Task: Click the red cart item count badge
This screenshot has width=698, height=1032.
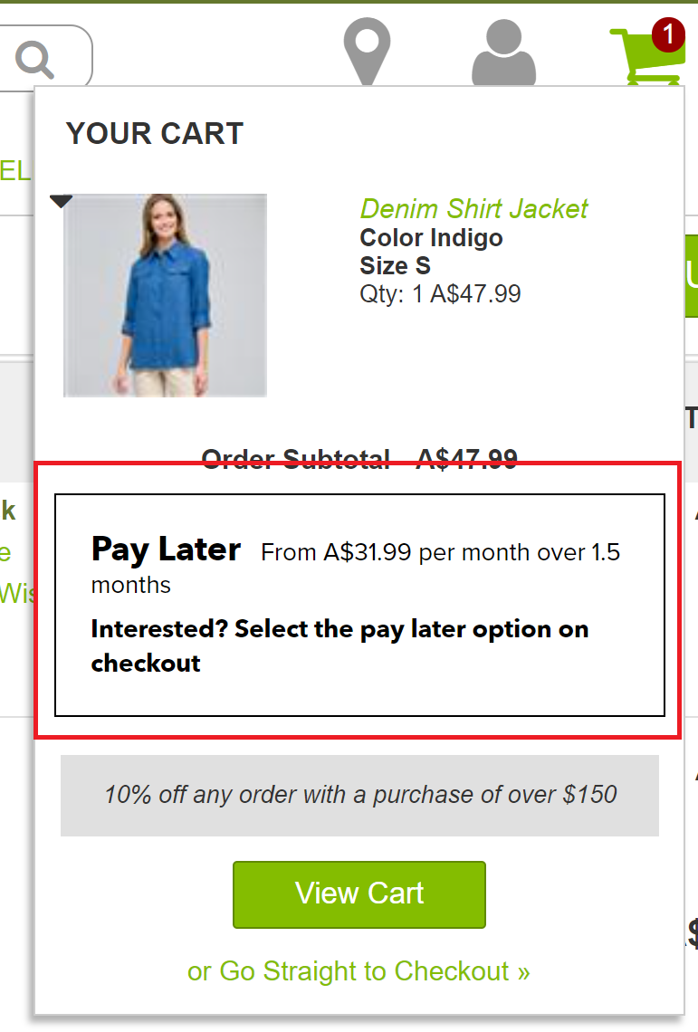Action: tap(668, 35)
